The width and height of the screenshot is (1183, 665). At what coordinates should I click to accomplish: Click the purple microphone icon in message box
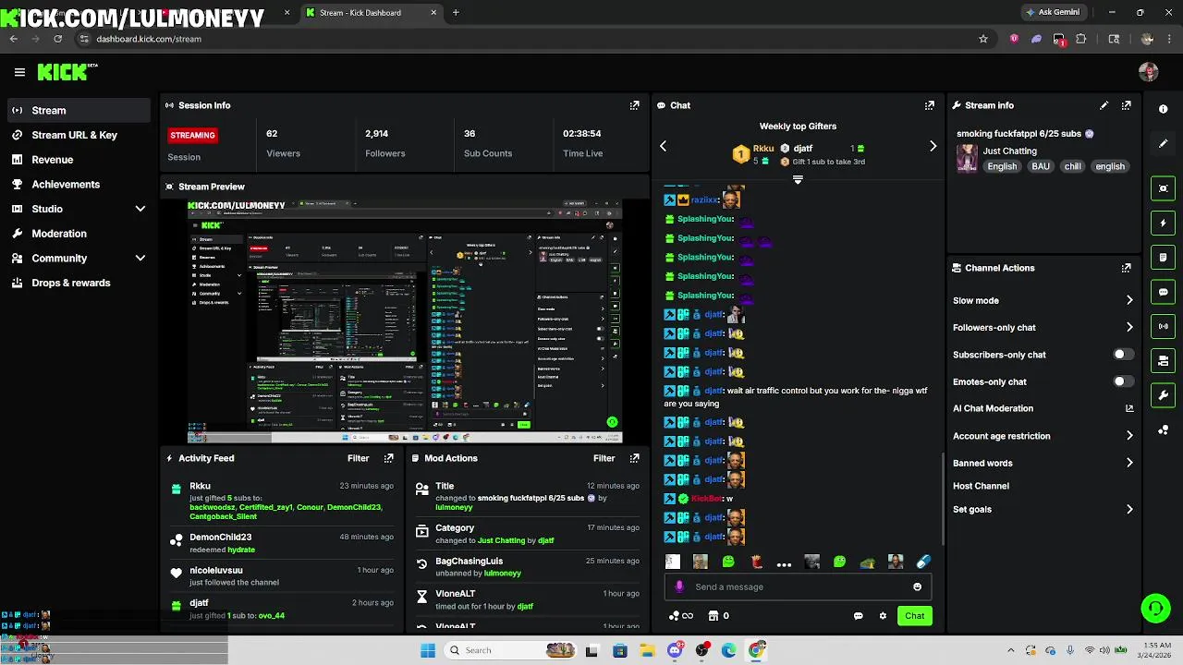pyautogui.click(x=680, y=586)
